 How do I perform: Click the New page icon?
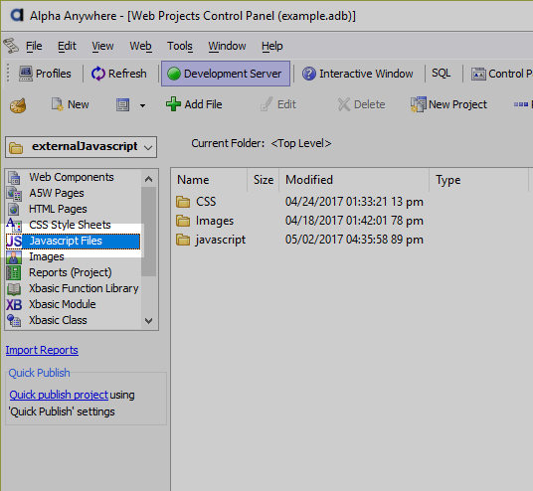(57, 104)
